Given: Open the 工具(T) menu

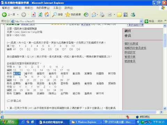Looking at the screenshot, I should pyautogui.click(x=57, y=8).
